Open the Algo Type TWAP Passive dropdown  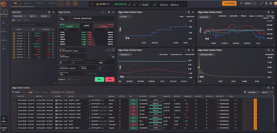pos(72,56)
